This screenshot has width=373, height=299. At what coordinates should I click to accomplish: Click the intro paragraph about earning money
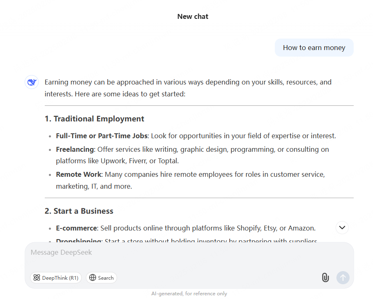tap(188, 88)
